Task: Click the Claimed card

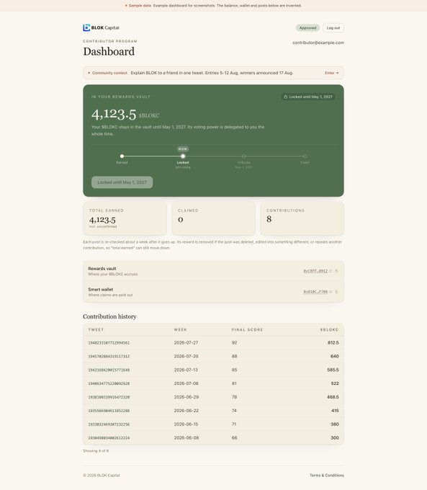Action: click(213, 218)
